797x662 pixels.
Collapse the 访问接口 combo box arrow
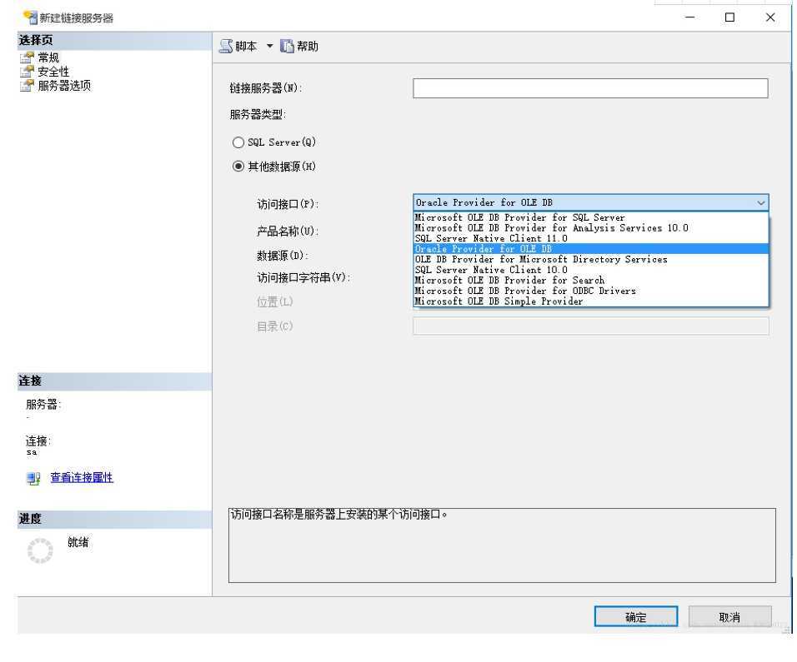point(760,203)
